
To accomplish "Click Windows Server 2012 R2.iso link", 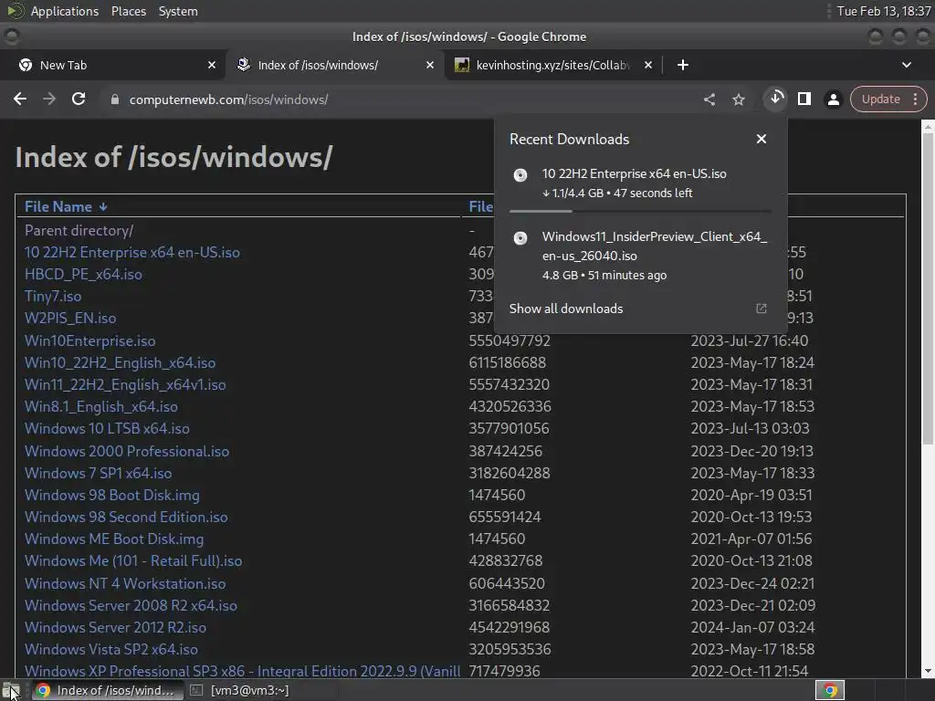I will click(115, 627).
